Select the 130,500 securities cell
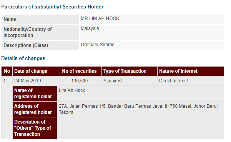 tap(79, 81)
